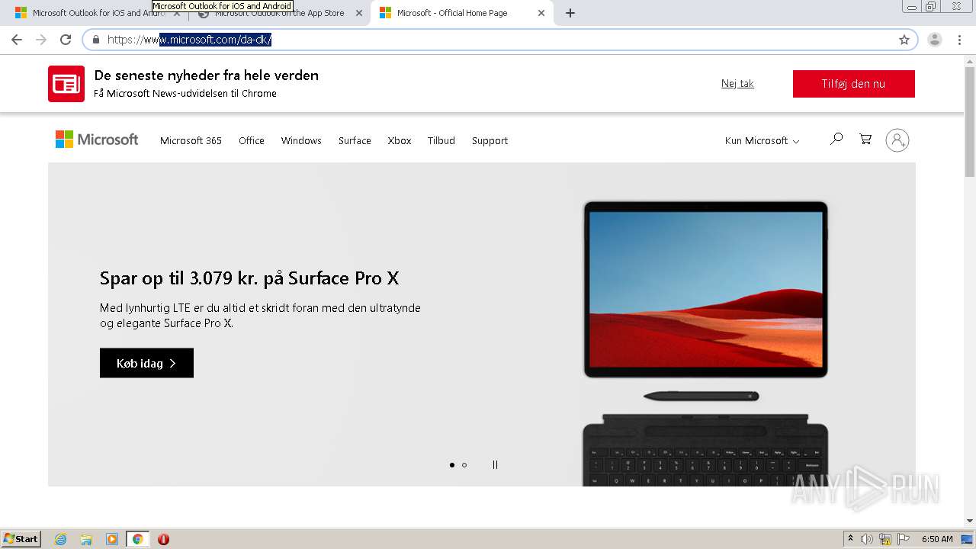This screenshot has width=976, height=549.
Task: Click the Køb i dag button
Action: [146, 363]
